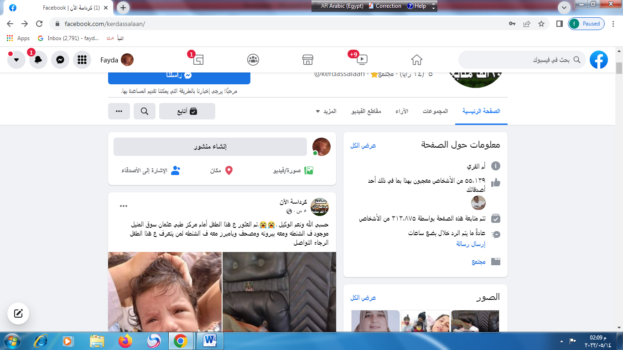Tag friends in post
Viewport: 623px width, 350px height.
tap(151, 171)
